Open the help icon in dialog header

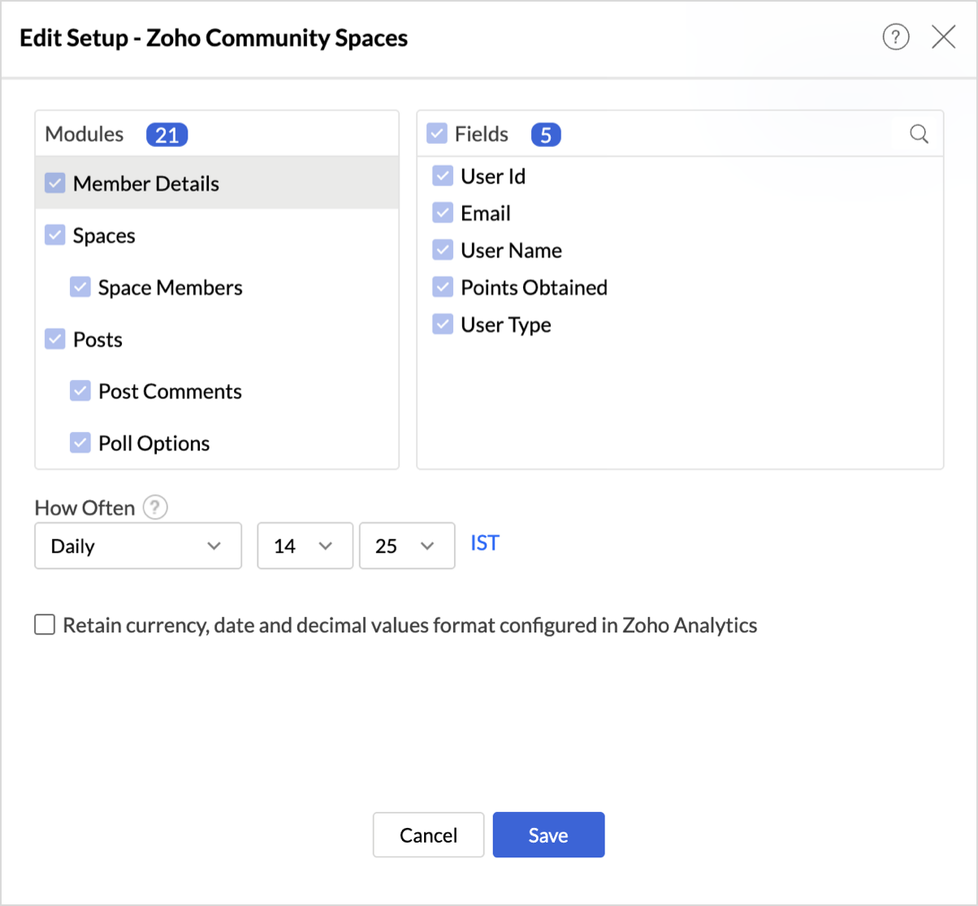tap(895, 37)
